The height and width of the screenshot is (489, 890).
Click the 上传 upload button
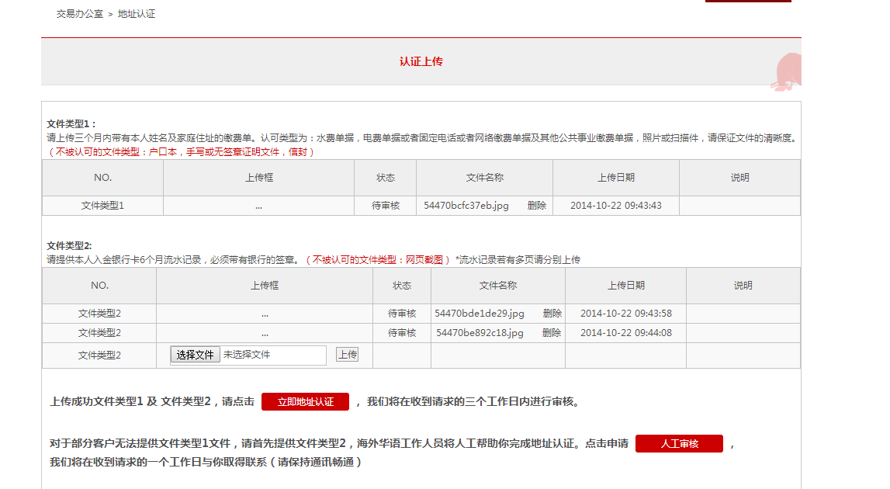[x=347, y=355]
